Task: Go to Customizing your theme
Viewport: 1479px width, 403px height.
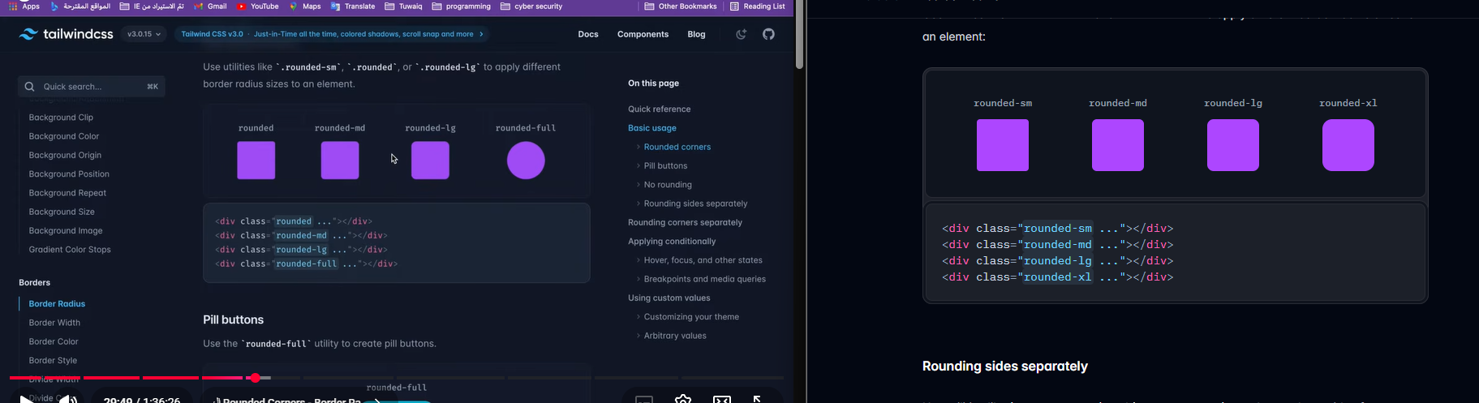Action: click(x=691, y=317)
